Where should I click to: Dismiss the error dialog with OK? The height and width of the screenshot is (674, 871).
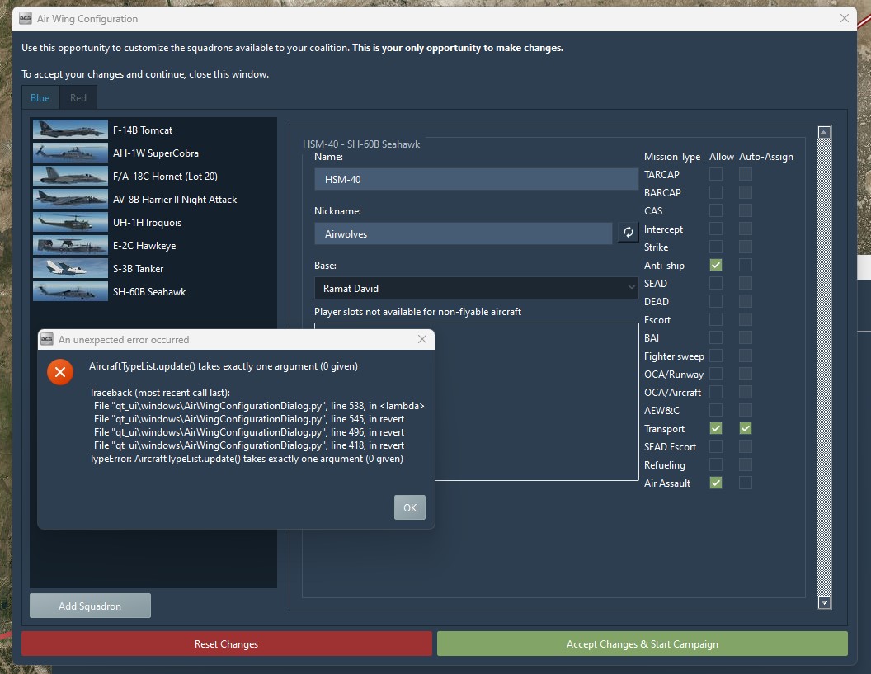410,507
